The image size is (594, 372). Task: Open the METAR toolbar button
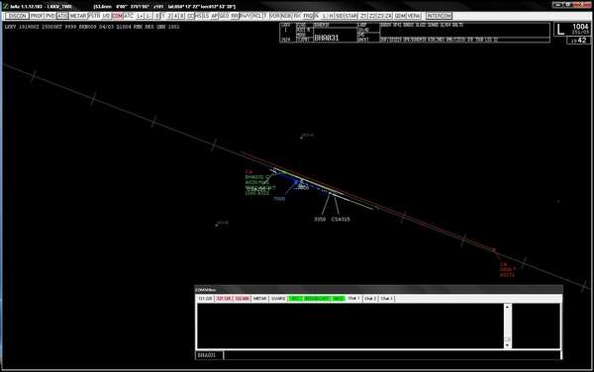point(78,16)
